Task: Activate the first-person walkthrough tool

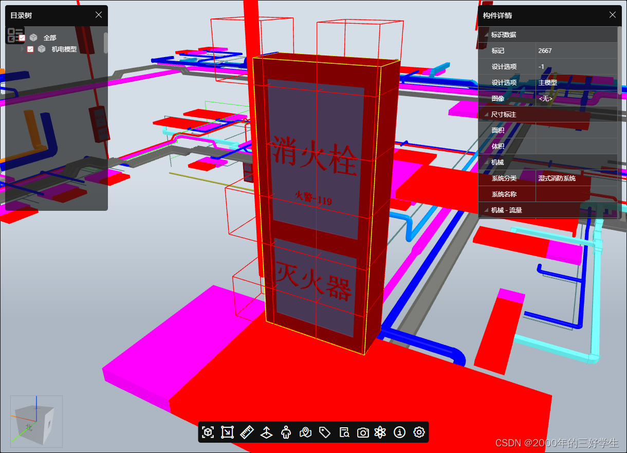Action: coord(286,432)
